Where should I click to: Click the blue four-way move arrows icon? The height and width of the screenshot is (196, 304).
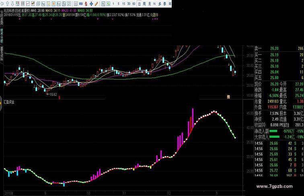click(x=91, y=4)
